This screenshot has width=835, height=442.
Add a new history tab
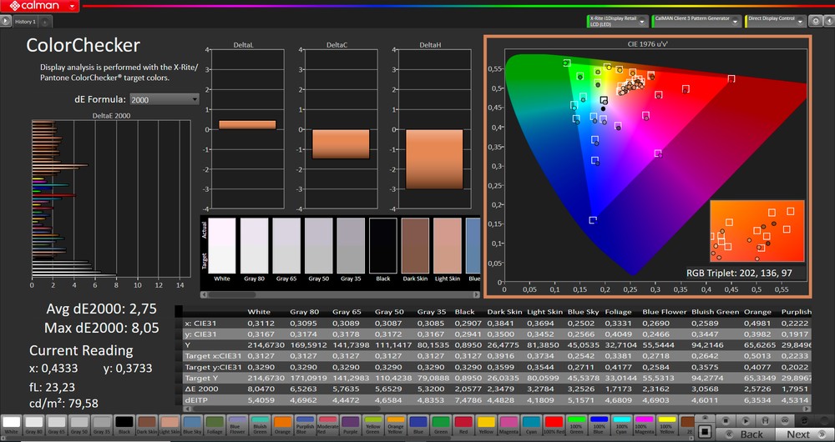pyautogui.click(x=44, y=22)
